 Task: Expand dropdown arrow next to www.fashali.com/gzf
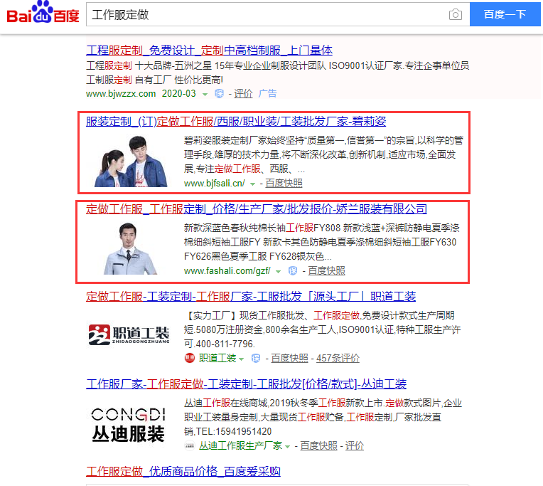pyautogui.click(x=278, y=272)
